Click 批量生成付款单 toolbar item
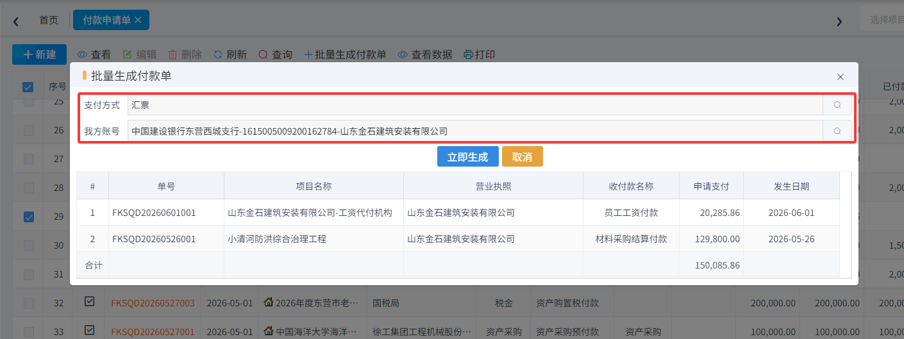 point(345,55)
